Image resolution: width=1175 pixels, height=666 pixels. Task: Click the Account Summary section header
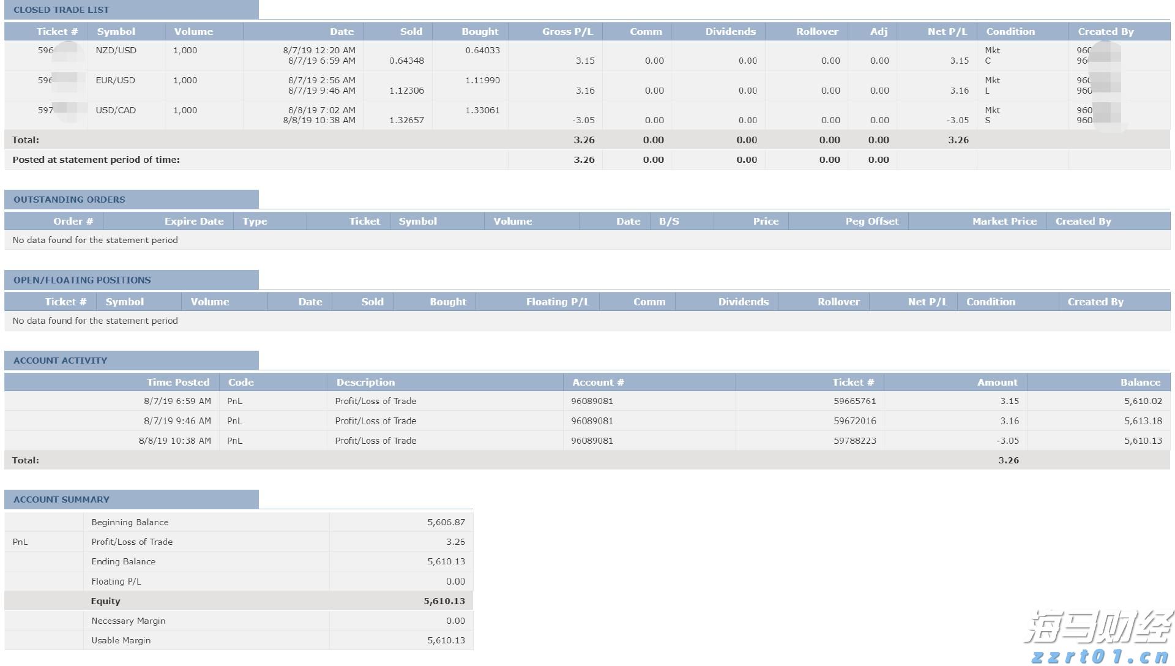click(x=61, y=500)
